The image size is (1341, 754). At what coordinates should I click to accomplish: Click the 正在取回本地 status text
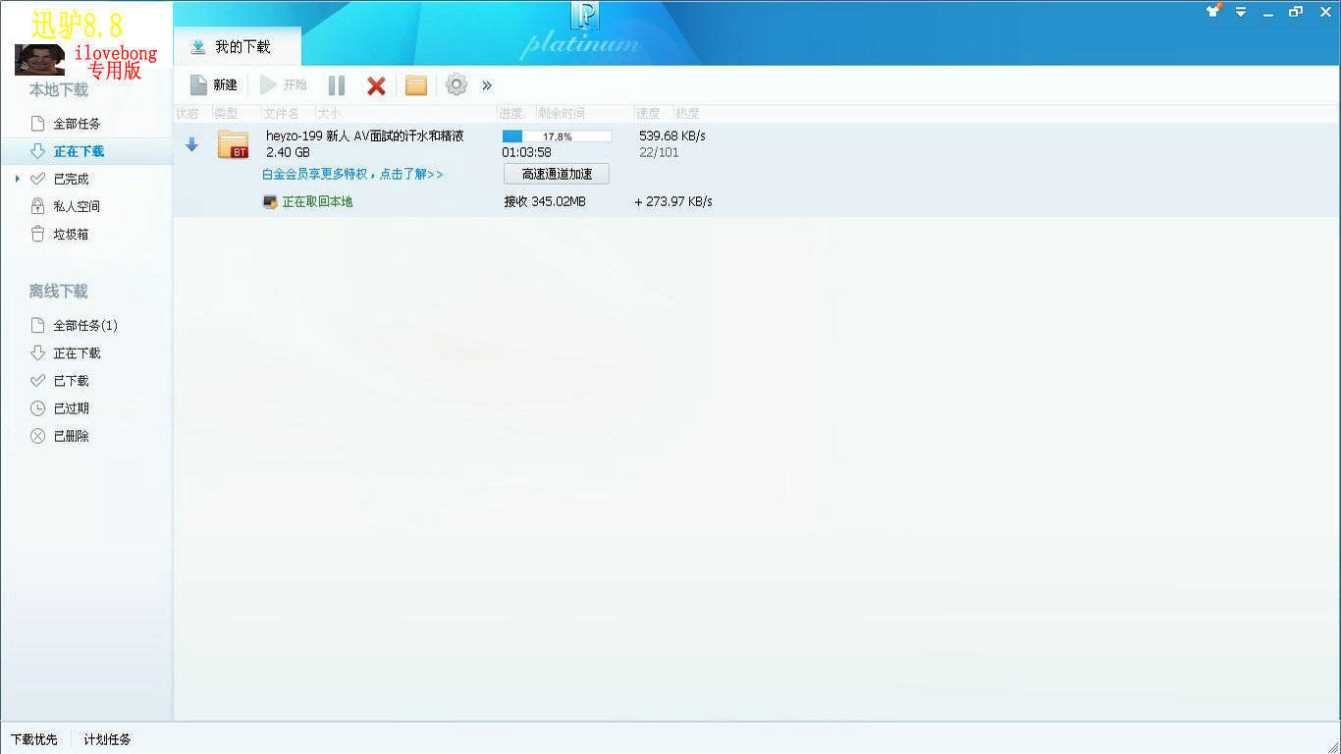pyautogui.click(x=317, y=201)
